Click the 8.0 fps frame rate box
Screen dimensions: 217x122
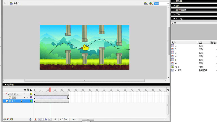64,119
